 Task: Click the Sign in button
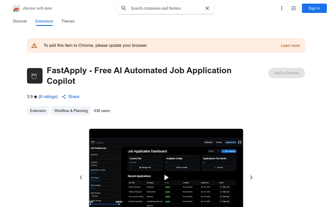click(314, 8)
